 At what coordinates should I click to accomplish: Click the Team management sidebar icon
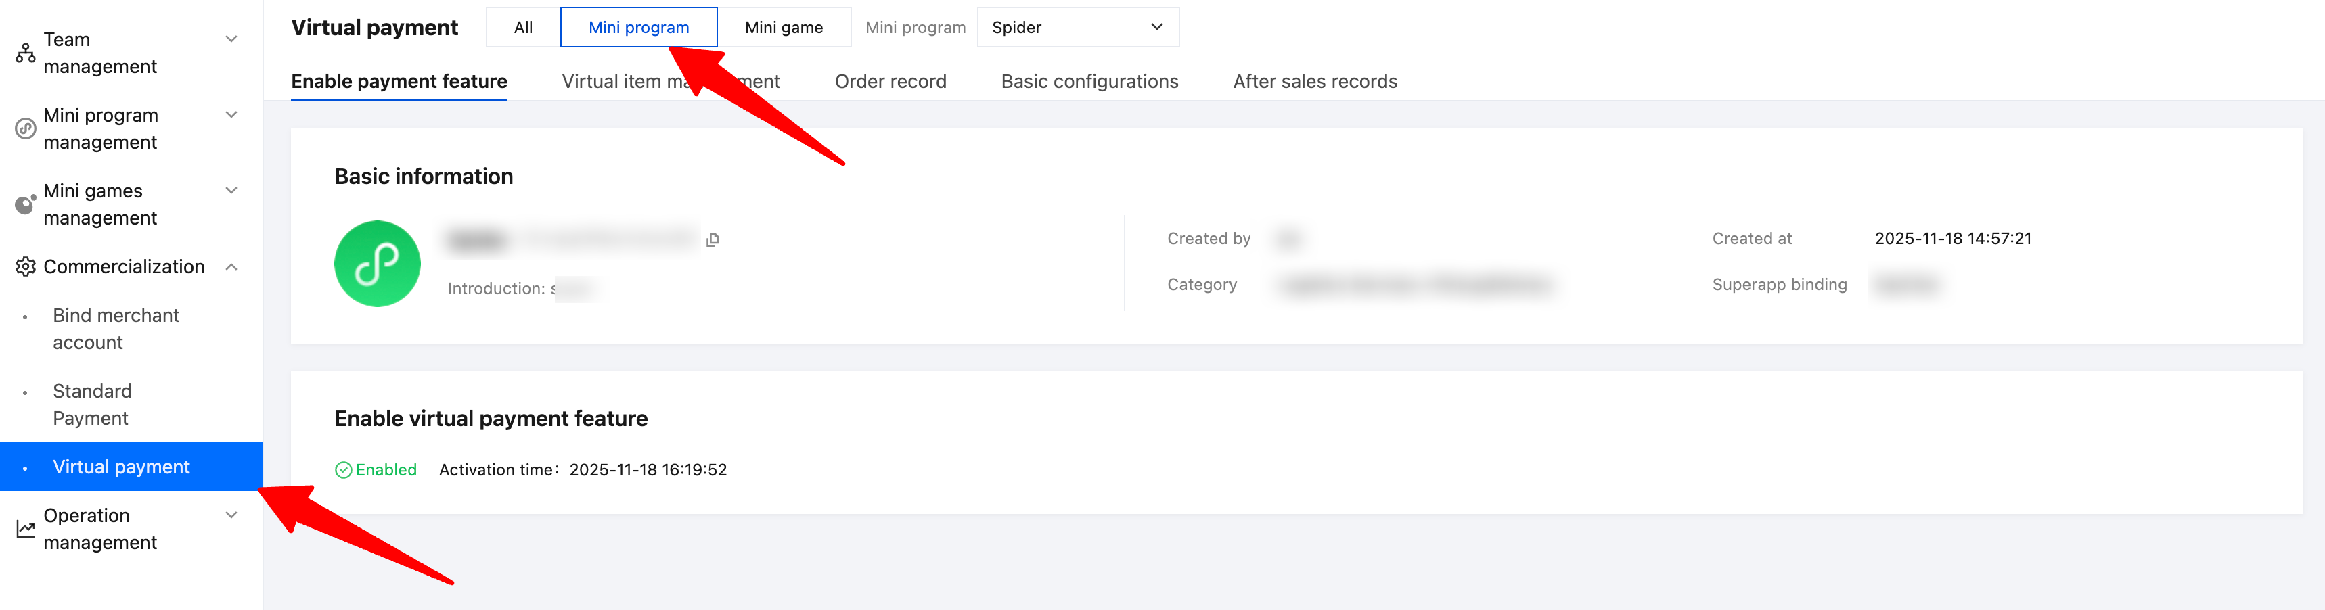click(25, 53)
